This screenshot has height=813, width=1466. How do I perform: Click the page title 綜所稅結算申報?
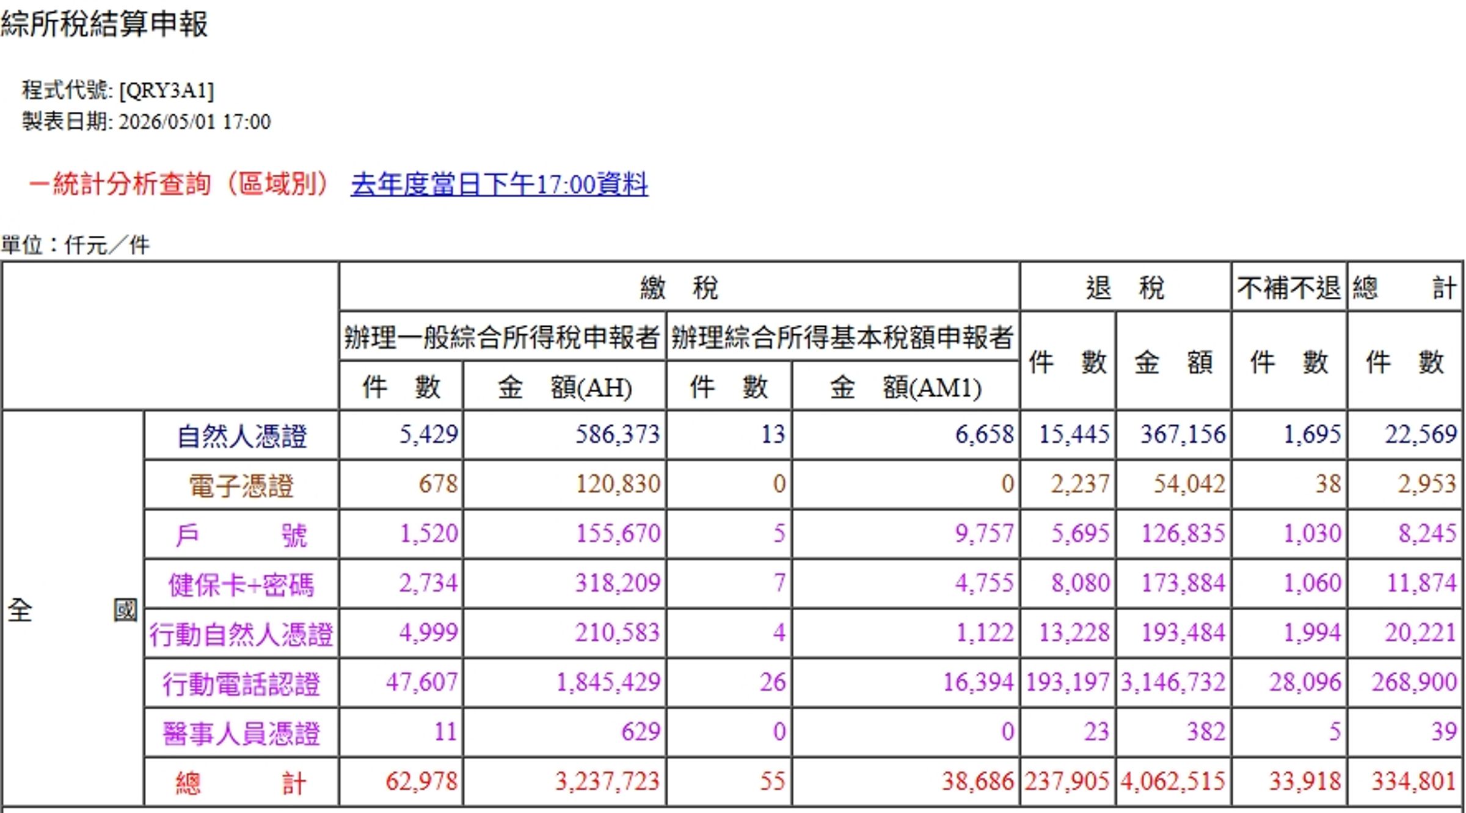click(x=104, y=25)
